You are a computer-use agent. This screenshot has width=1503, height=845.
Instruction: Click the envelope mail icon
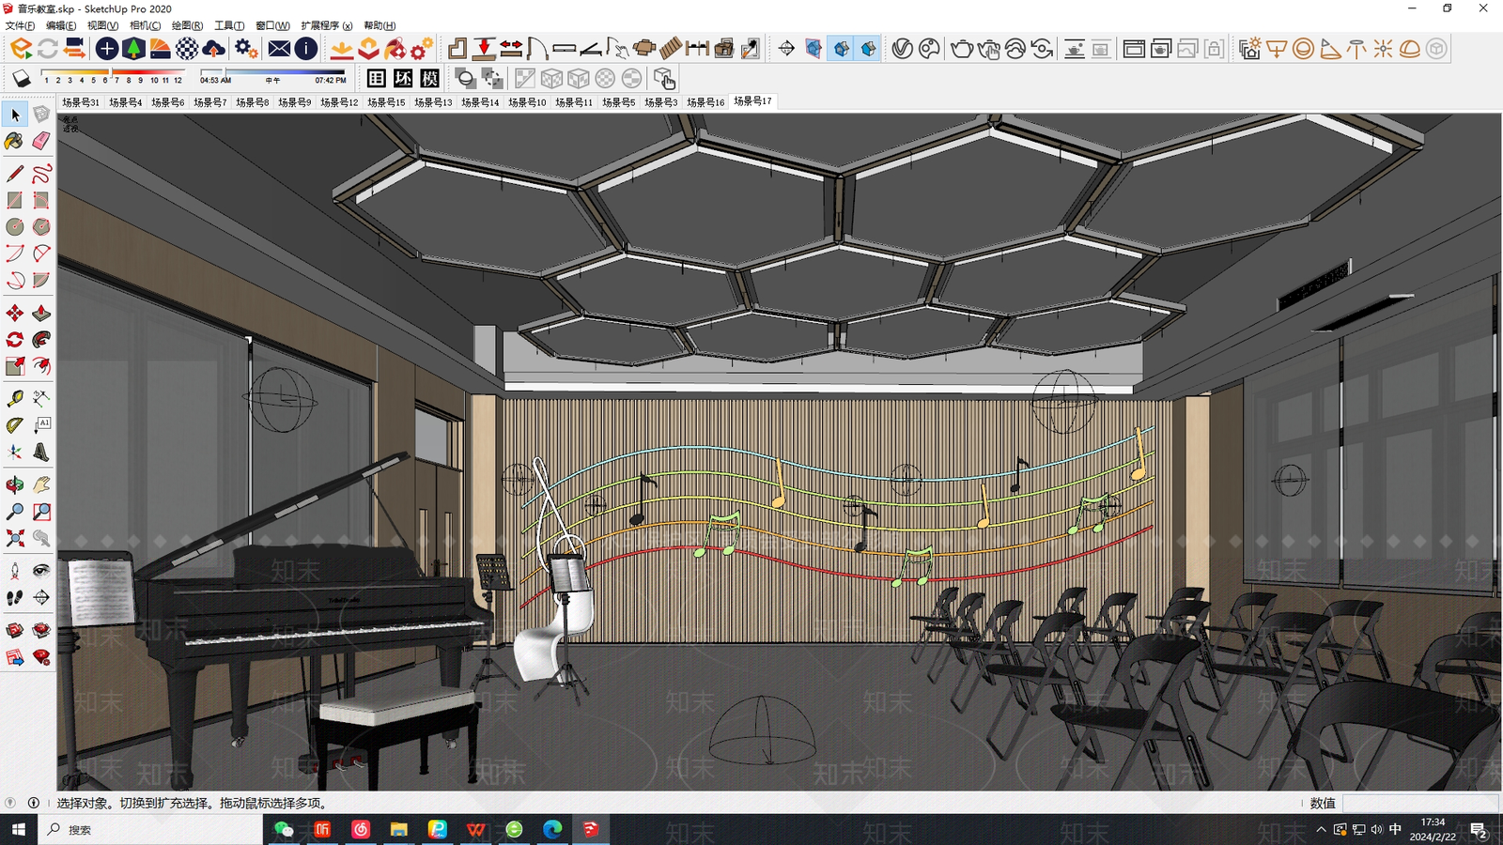pos(279,48)
